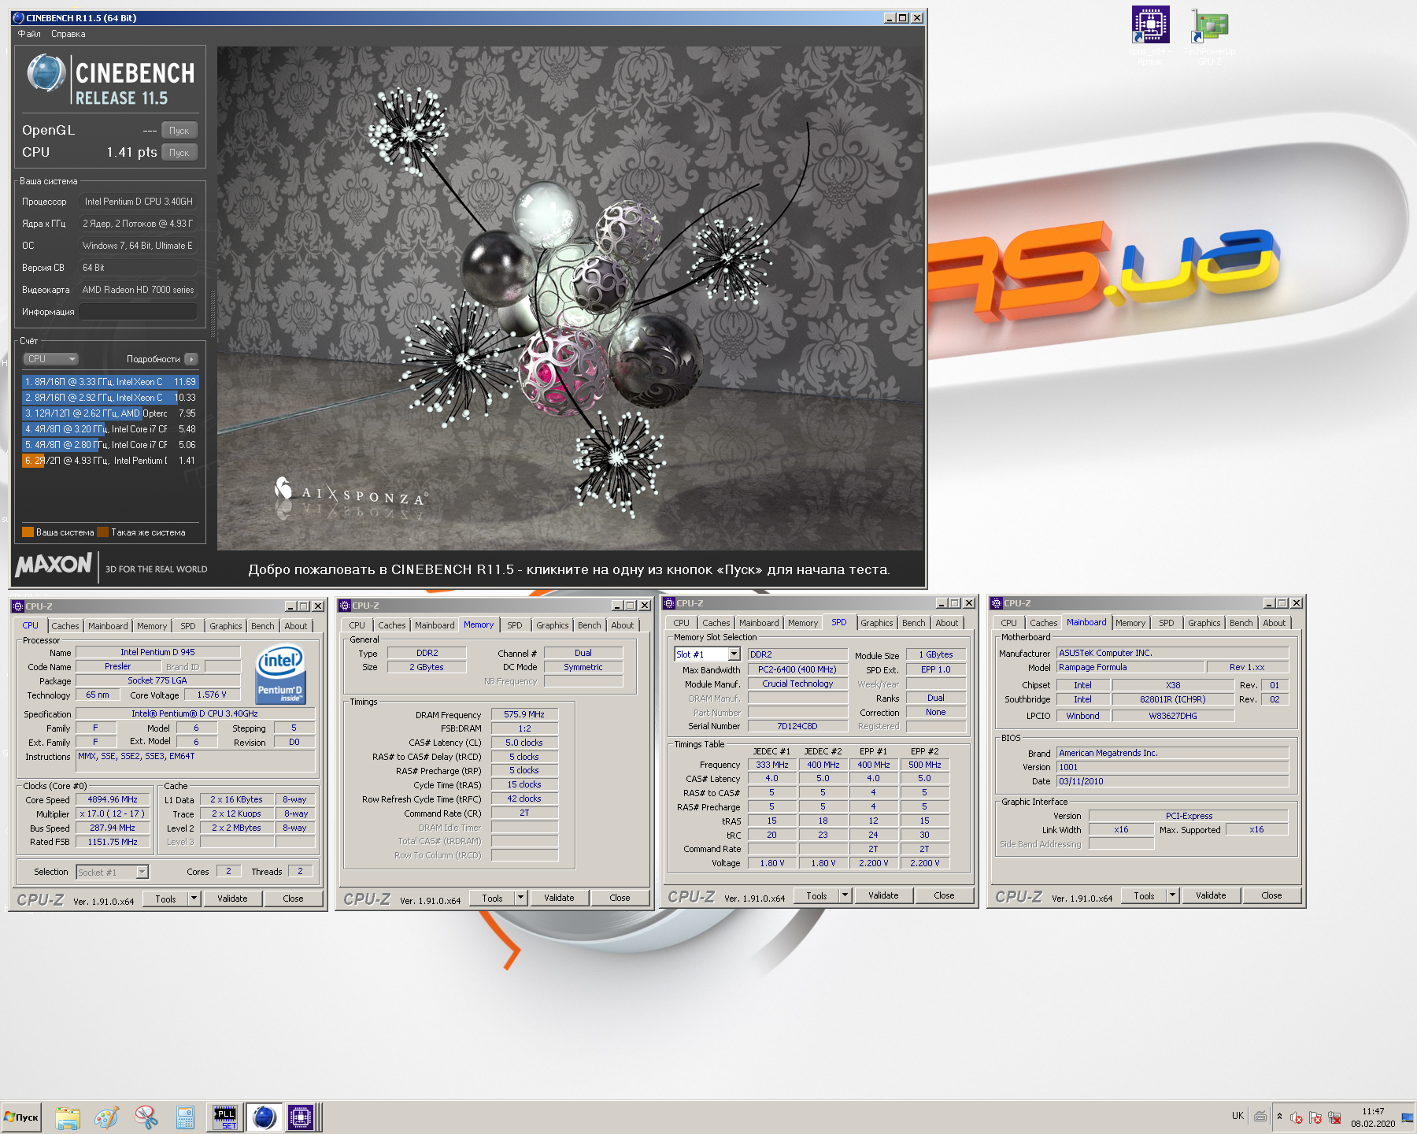Click the Ваша система orange legend swatch
Image resolution: width=1417 pixels, height=1134 pixels.
tap(28, 532)
